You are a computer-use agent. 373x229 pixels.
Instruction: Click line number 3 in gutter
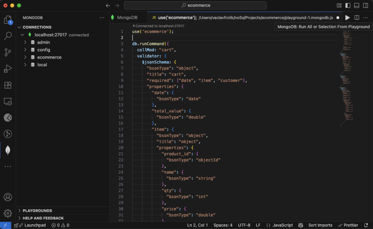pyautogui.click(x=122, y=44)
